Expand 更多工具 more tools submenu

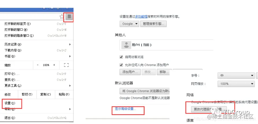(37, 85)
